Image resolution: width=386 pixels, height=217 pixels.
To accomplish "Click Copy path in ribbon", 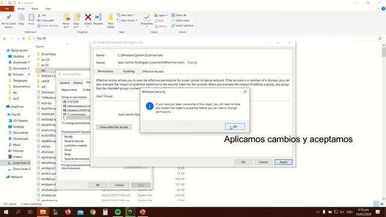I will (46, 20).
